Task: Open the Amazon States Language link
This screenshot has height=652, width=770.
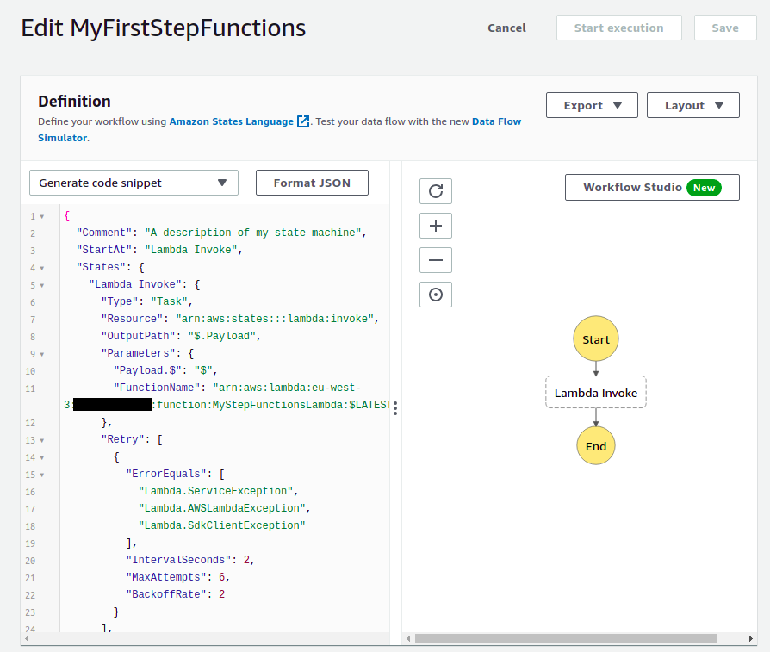Action: click(x=231, y=121)
